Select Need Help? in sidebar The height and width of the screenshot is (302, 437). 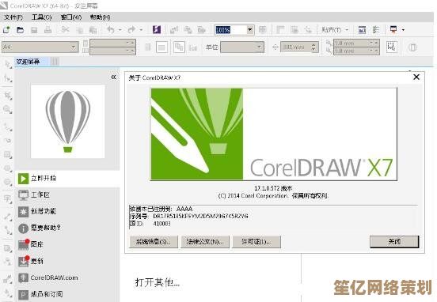click(x=66, y=228)
